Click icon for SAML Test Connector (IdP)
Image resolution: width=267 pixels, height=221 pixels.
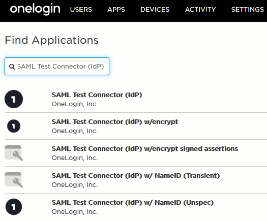(x=14, y=99)
